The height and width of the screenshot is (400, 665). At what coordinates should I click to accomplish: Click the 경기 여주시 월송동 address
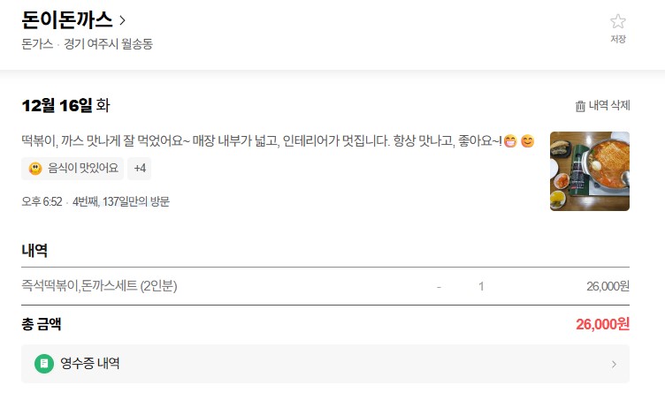coord(108,44)
